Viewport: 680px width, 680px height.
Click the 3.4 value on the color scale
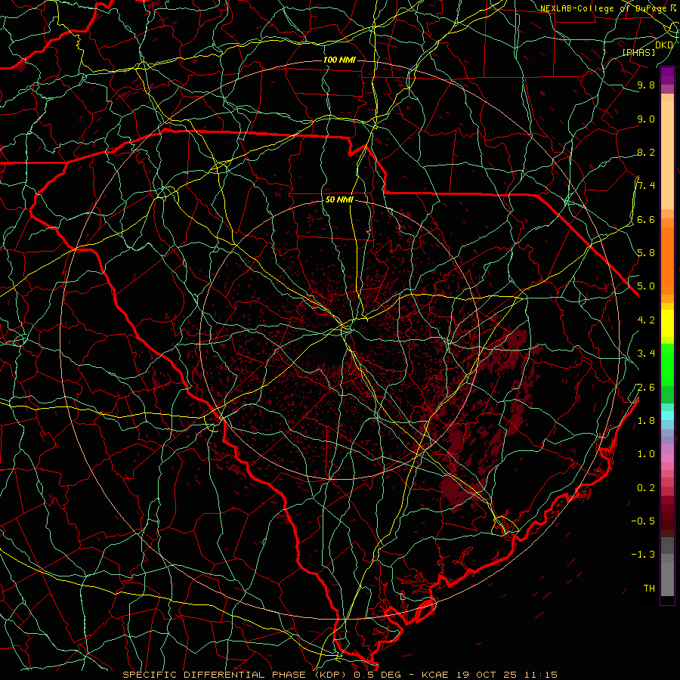tap(646, 354)
